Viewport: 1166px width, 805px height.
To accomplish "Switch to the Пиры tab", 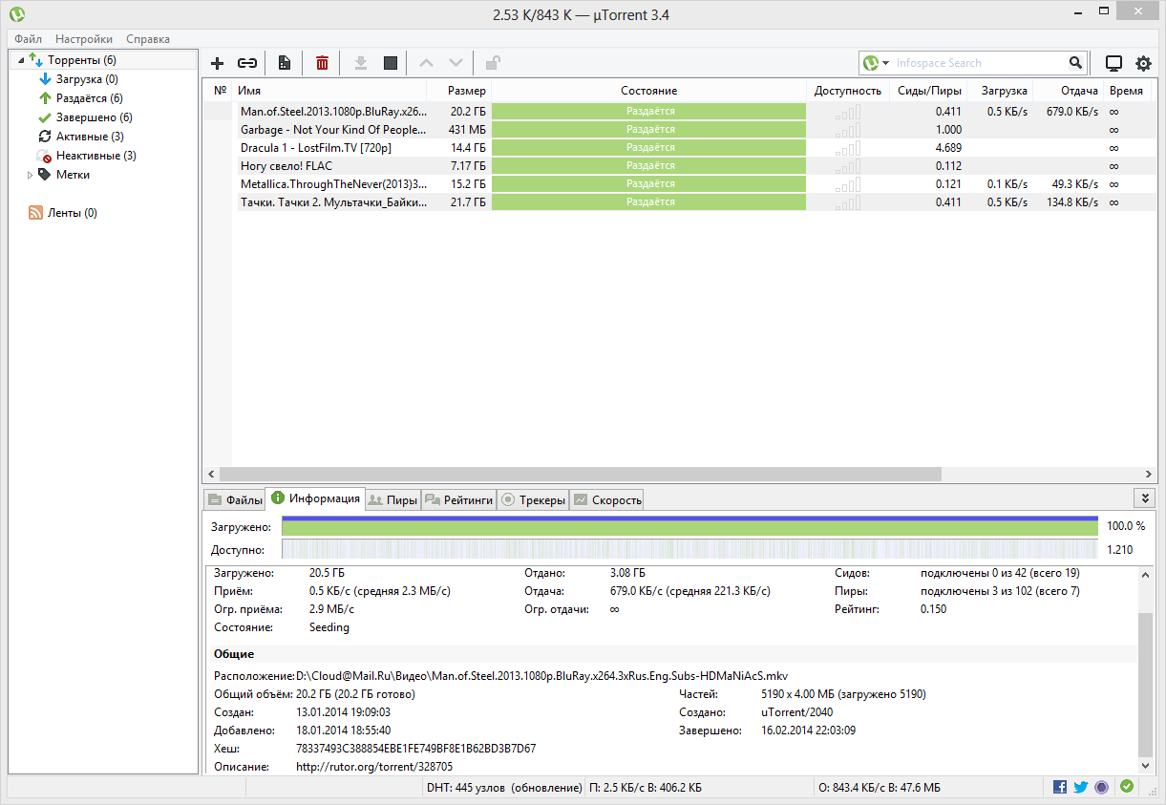I will (392, 499).
